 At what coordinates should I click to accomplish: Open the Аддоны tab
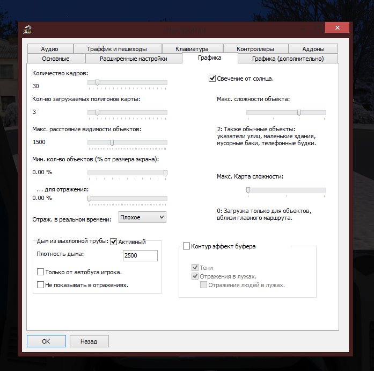pos(313,49)
